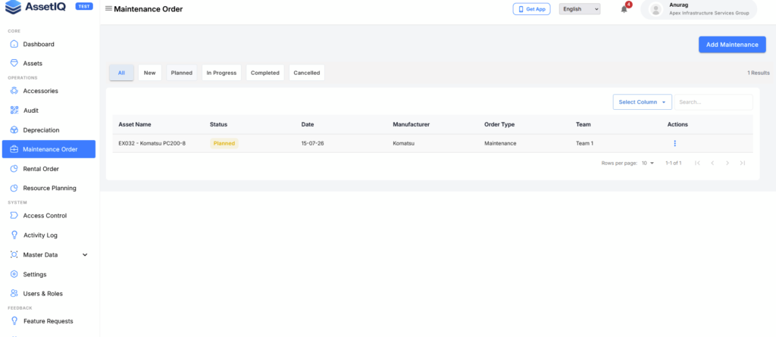Open Activity Log page
The width and height of the screenshot is (776, 337).
point(41,235)
